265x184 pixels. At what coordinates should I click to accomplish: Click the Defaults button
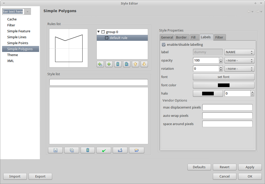click(199, 167)
